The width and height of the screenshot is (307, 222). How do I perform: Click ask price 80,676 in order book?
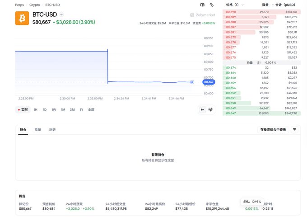(231, 52)
